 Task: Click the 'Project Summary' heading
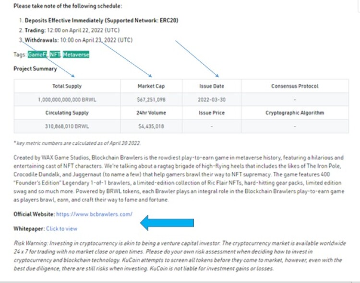click(x=35, y=68)
